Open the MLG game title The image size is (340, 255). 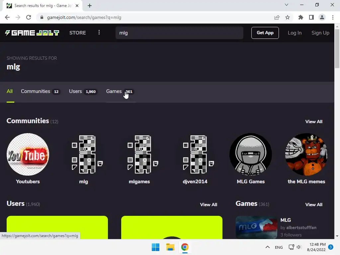click(286, 220)
